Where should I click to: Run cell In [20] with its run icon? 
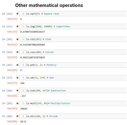(x=17, y=116)
